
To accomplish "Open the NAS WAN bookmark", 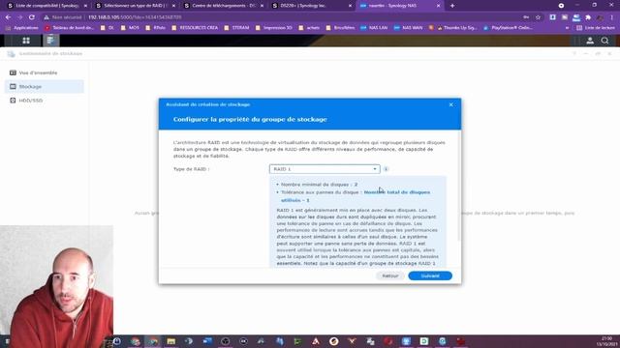I will 409,28.
